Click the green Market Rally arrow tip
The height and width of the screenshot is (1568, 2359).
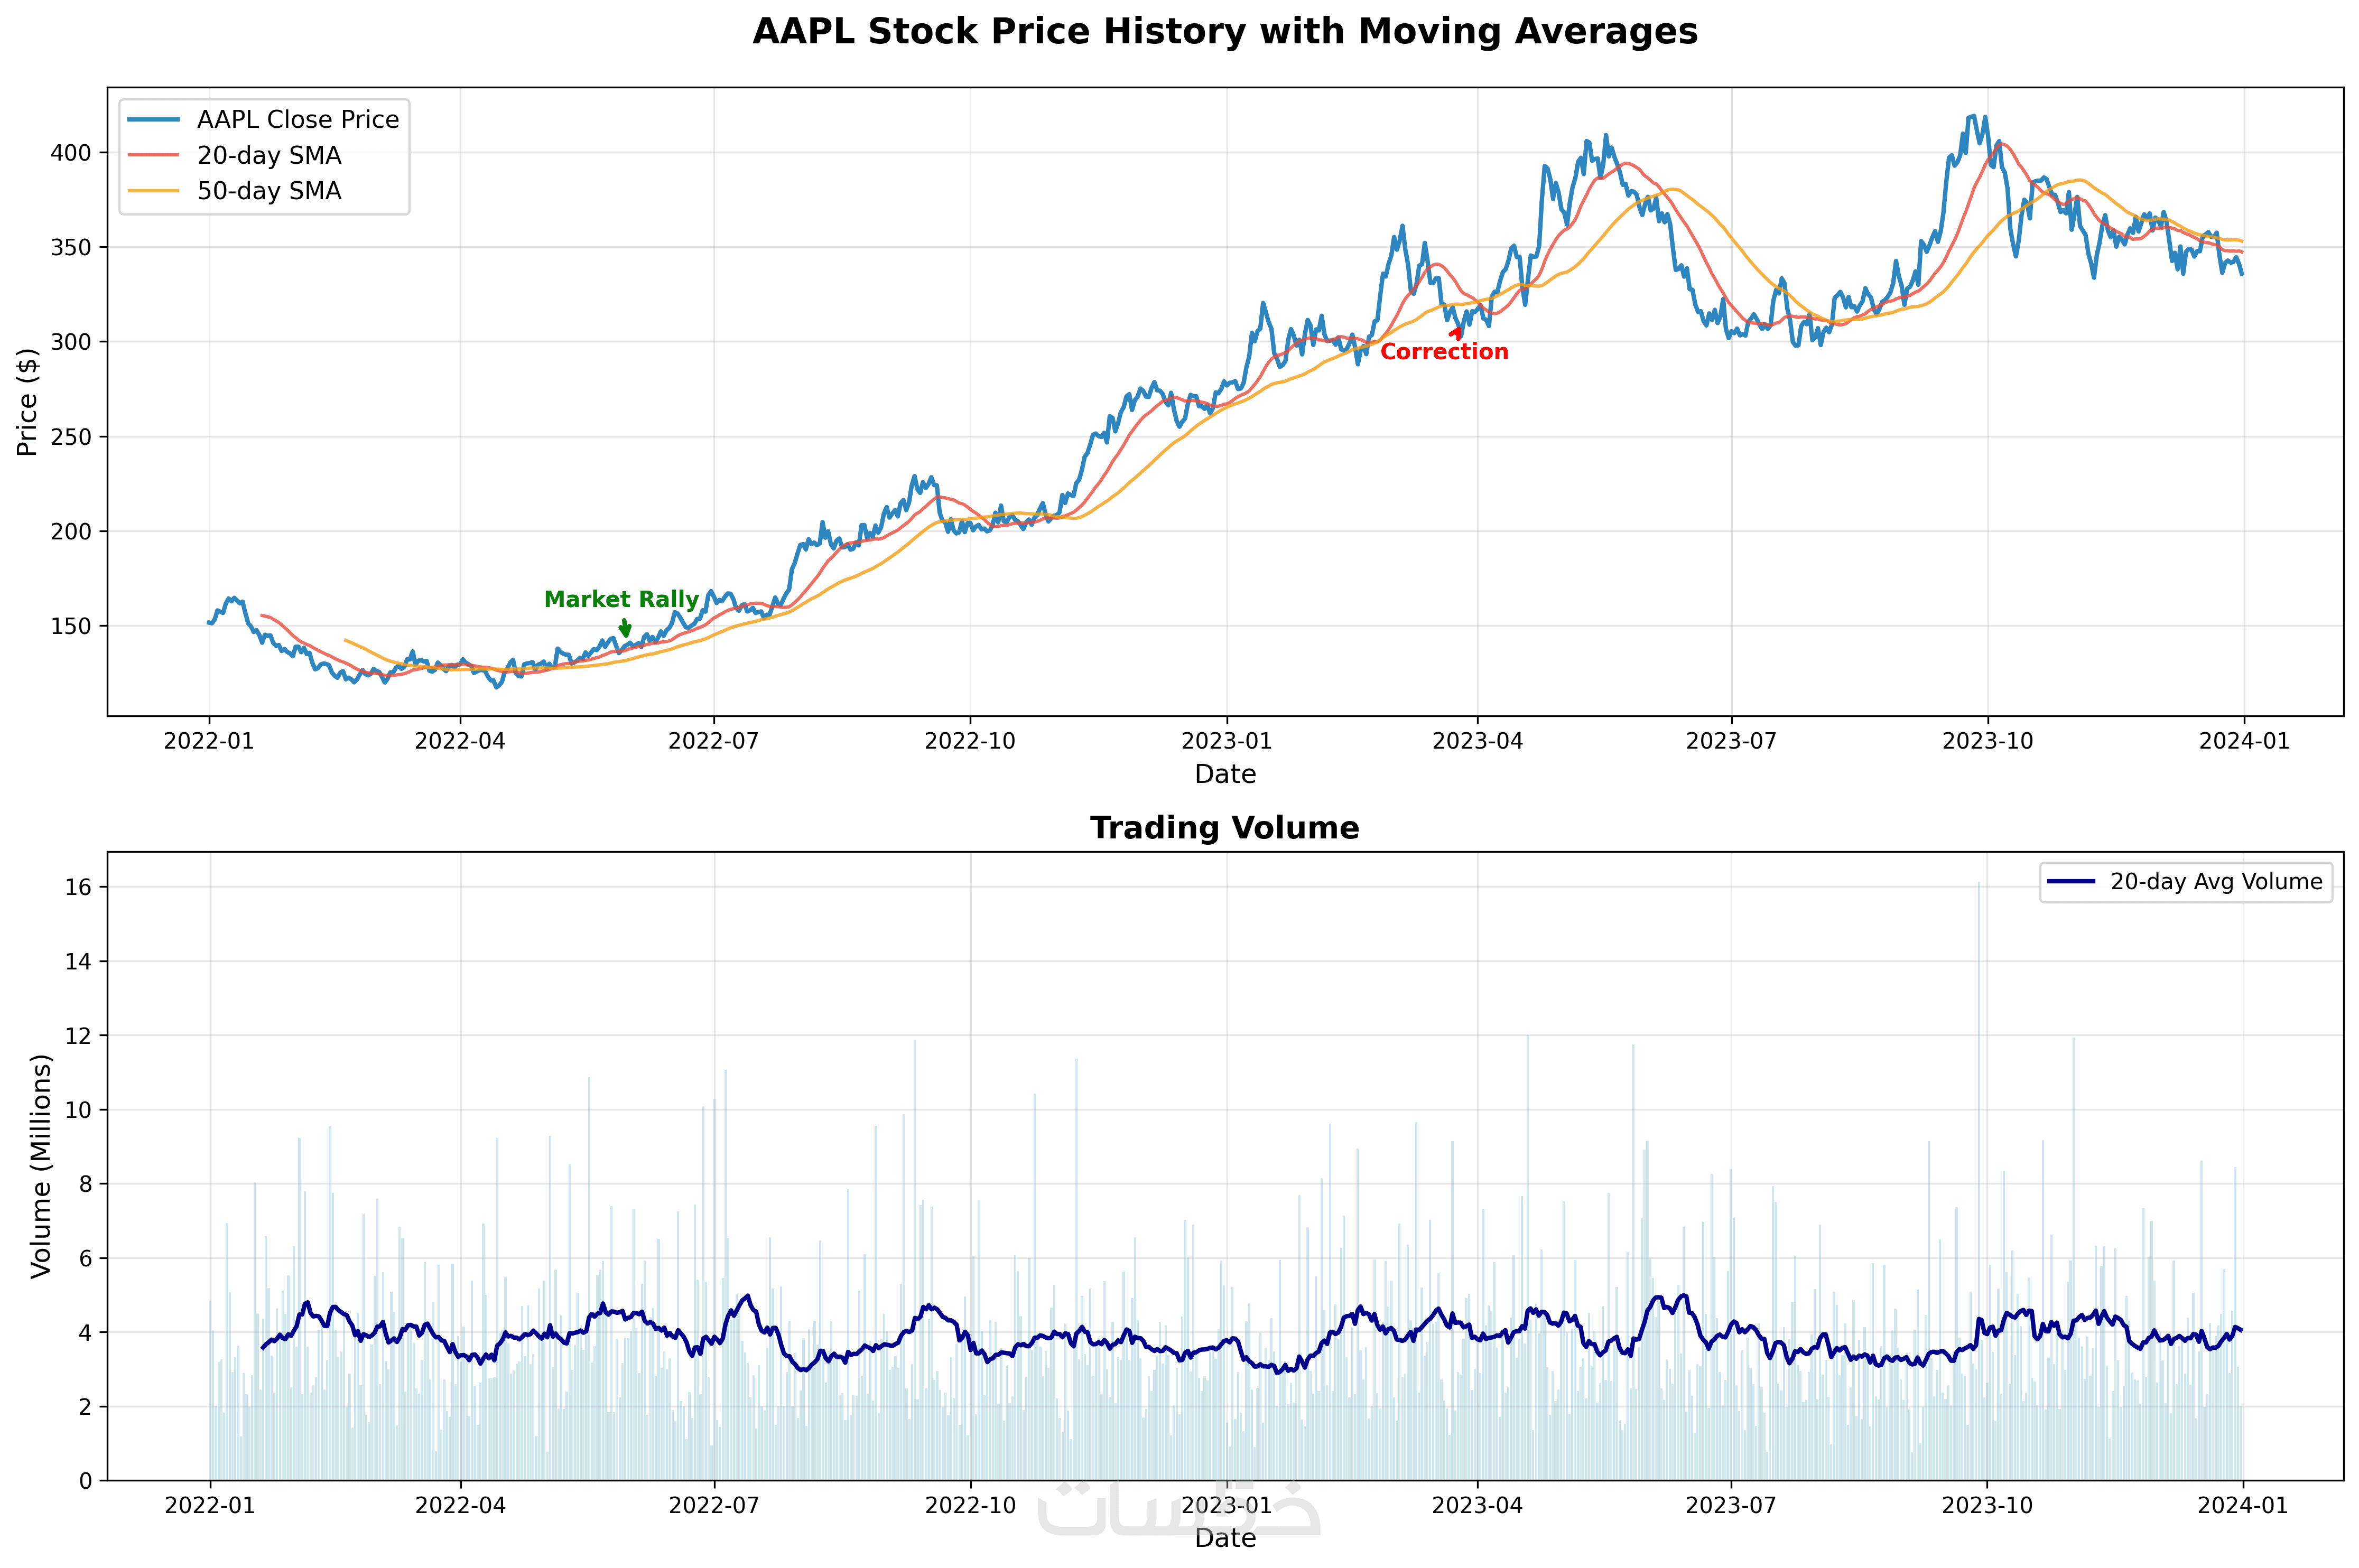(x=625, y=635)
